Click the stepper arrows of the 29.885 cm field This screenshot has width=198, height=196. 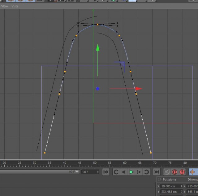point(182,186)
